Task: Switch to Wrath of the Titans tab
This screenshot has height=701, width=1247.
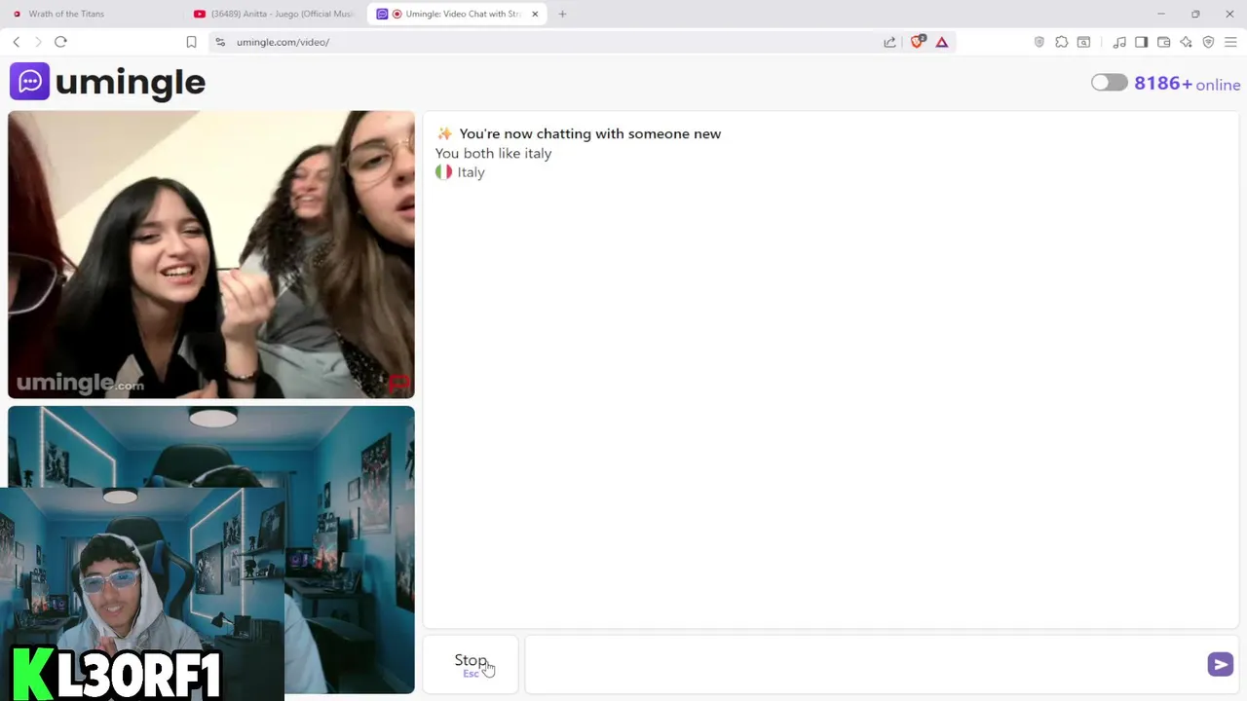Action: coord(66,14)
